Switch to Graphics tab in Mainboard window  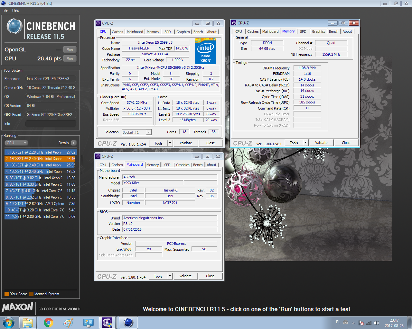point(183,165)
